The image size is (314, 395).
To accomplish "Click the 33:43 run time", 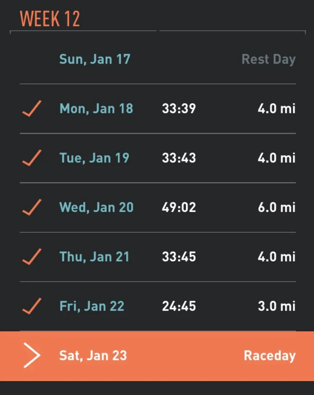I will point(179,158).
